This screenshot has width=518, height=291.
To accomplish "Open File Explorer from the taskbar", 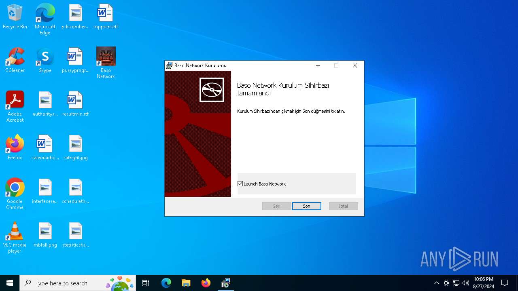I will pos(186,283).
